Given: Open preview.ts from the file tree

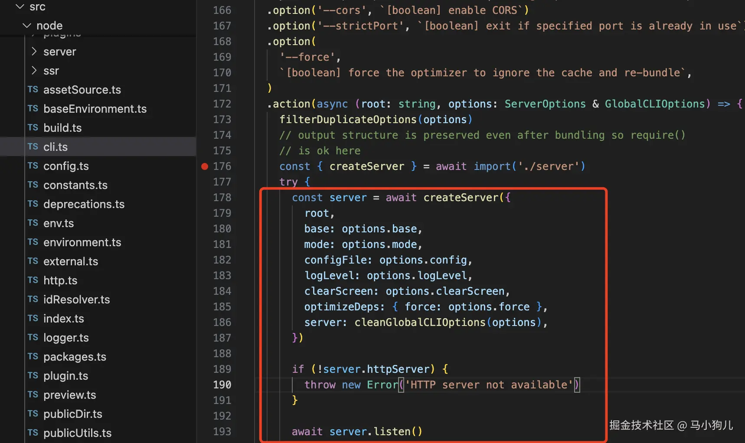Looking at the screenshot, I should (70, 395).
